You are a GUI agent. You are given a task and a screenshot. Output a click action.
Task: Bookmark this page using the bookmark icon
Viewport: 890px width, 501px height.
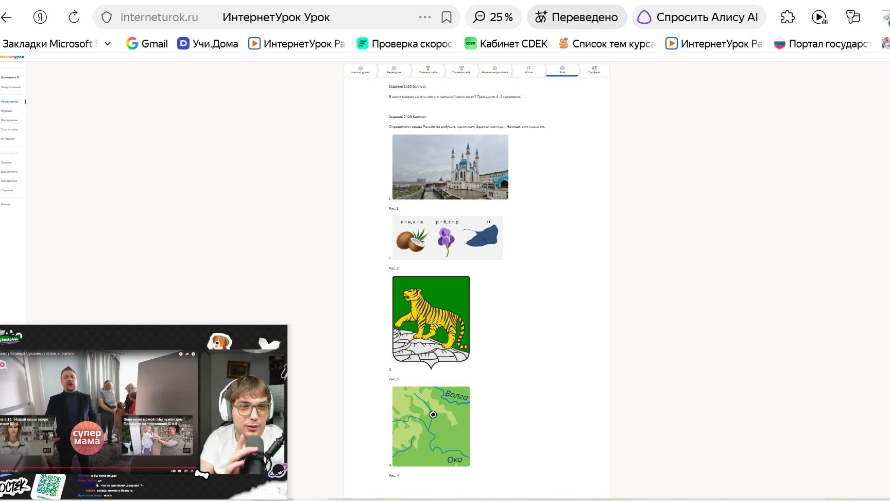[x=447, y=17]
